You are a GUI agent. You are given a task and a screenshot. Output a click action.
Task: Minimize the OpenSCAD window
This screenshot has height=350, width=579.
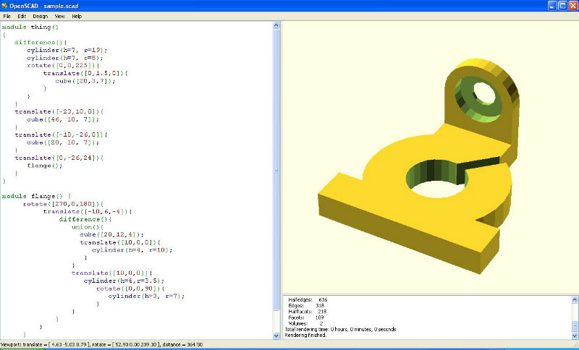[x=552, y=6]
